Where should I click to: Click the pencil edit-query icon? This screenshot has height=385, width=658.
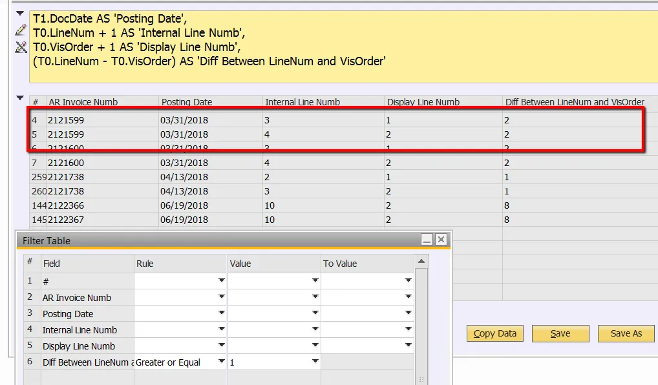pyautogui.click(x=21, y=30)
